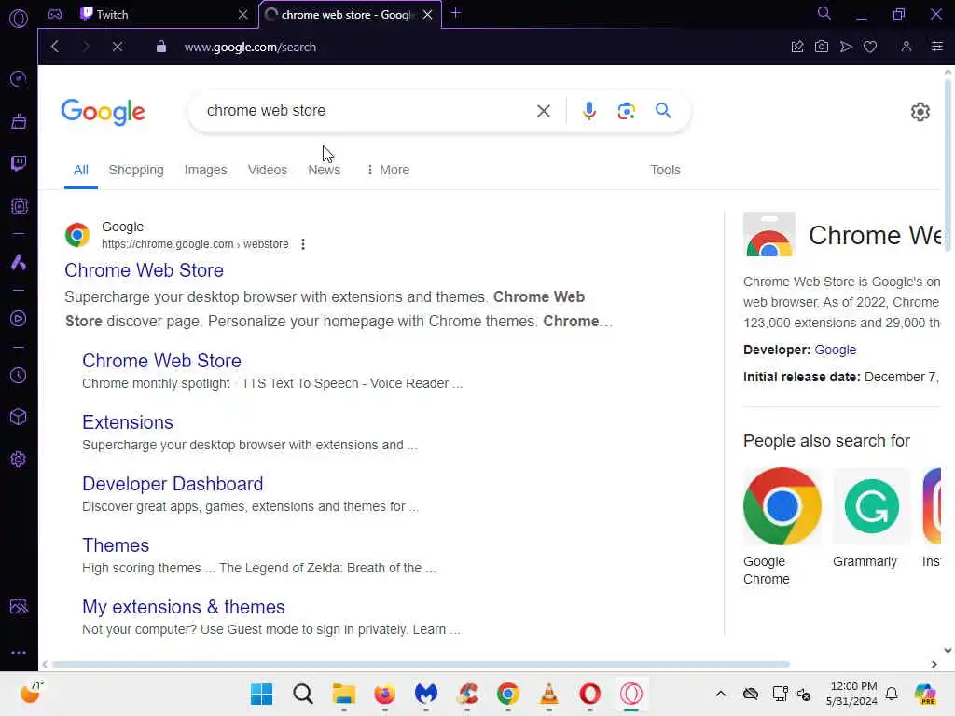The width and height of the screenshot is (955, 716).
Task: Open Firefox from the taskbar
Action: (x=384, y=694)
